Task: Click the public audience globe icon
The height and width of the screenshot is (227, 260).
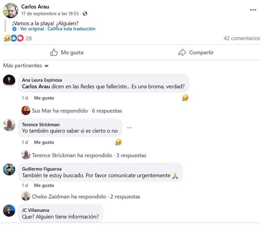Action: coord(85,14)
